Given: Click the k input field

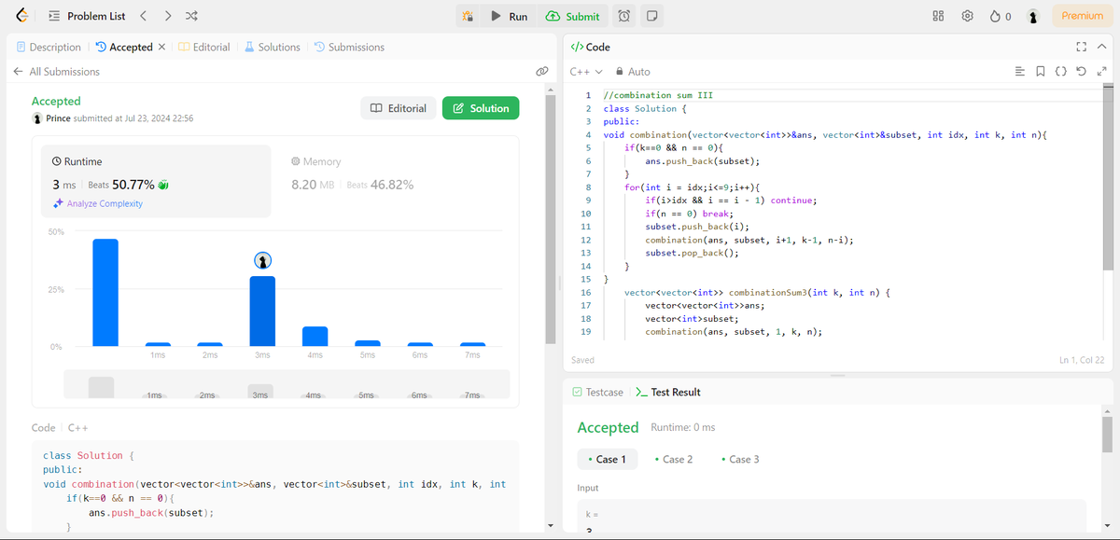Looking at the screenshot, I should point(832,518).
